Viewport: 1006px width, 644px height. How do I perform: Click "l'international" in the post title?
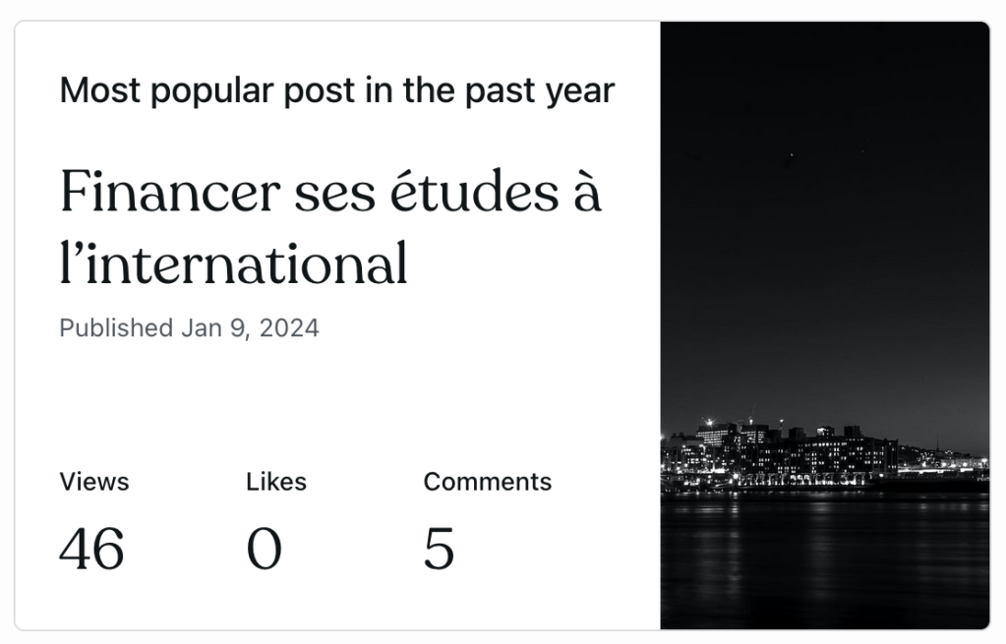click(233, 263)
